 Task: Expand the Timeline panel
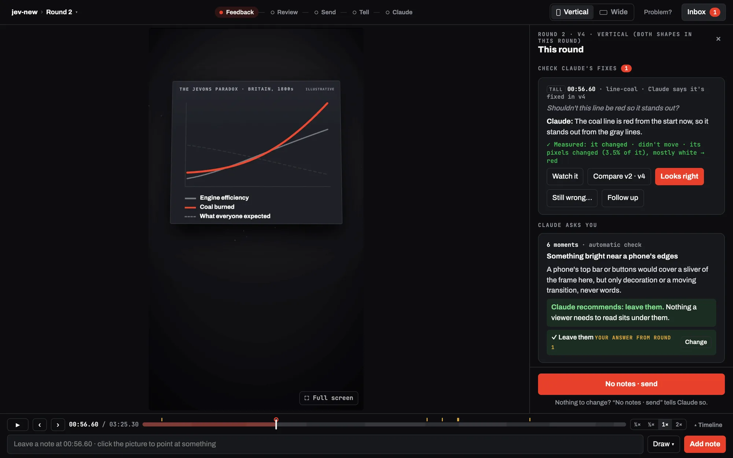pyautogui.click(x=708, y=425)
